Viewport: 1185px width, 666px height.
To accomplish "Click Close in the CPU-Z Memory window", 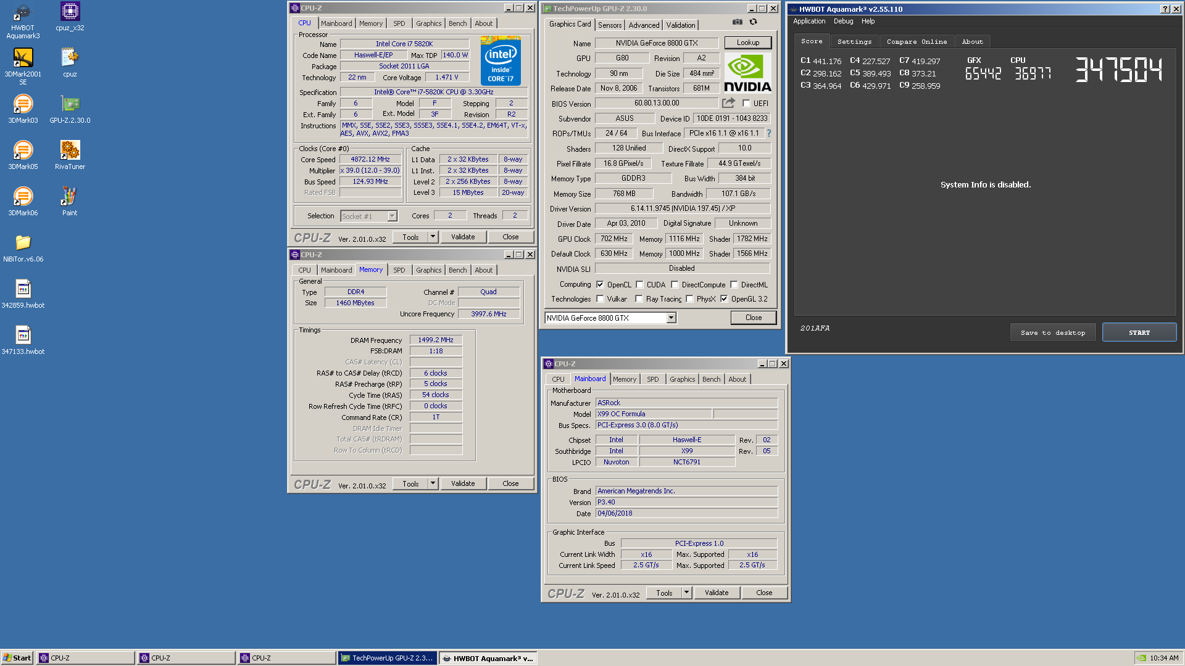I will click(x=510, y=483).
